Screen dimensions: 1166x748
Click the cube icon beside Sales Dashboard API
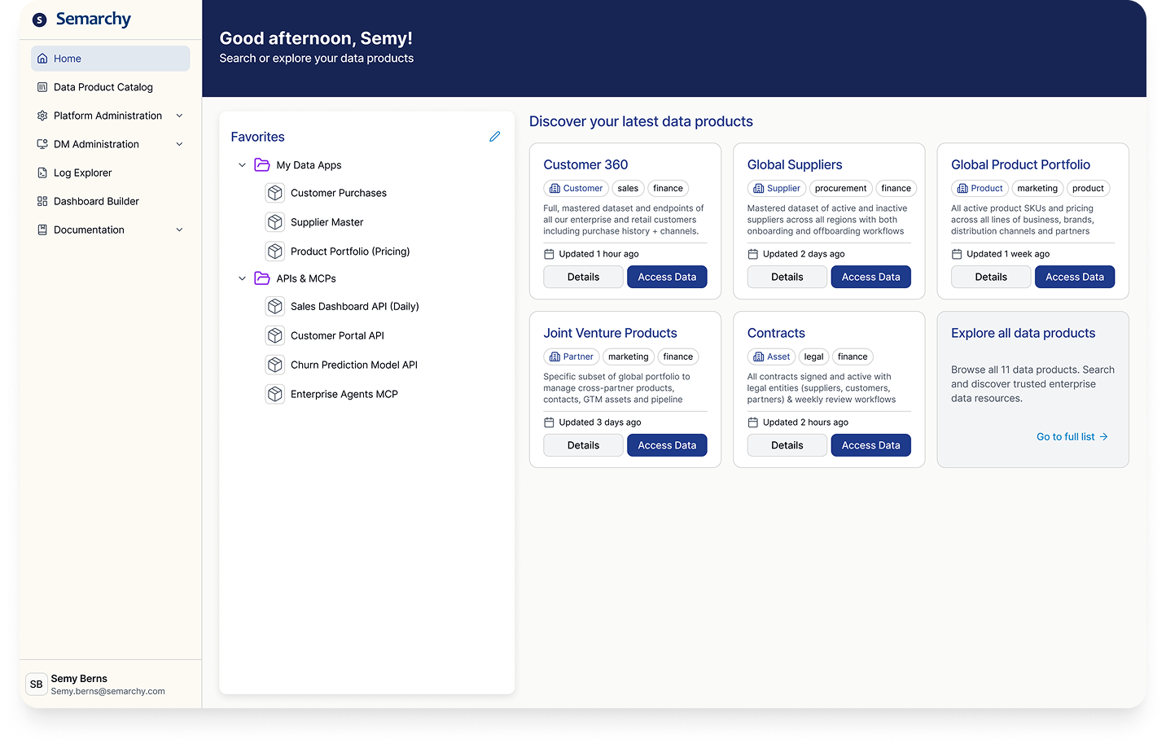[x=275, y=306]
